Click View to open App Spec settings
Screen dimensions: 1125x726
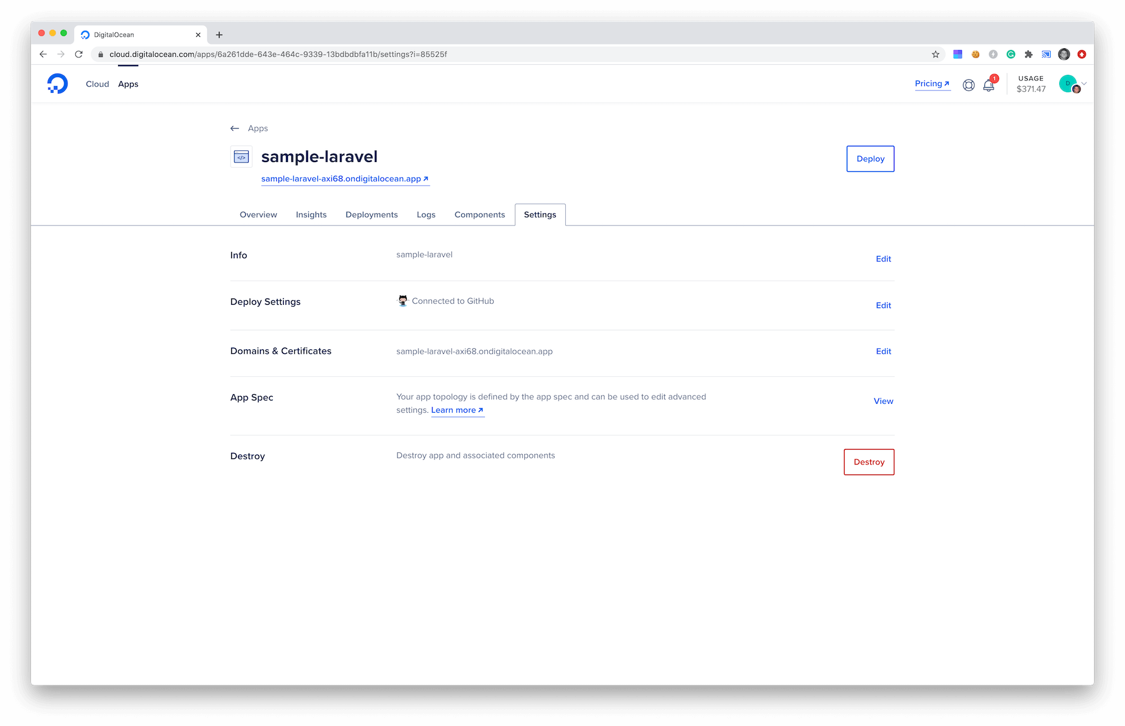click(x=883, y=401)
